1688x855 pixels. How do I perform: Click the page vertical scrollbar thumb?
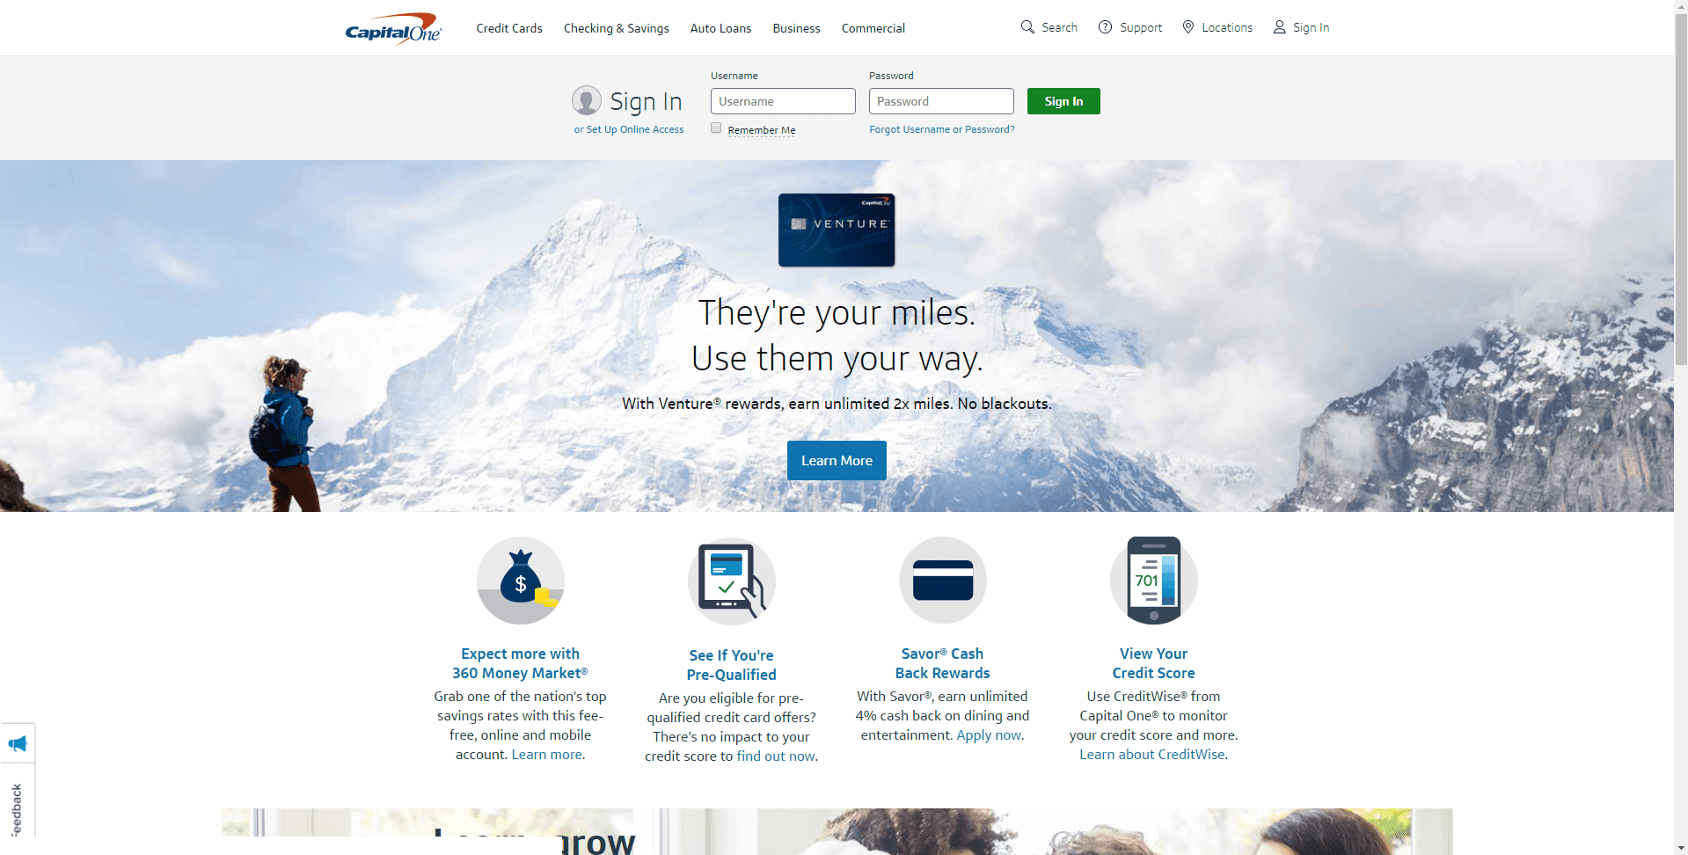coord(1681,189)
